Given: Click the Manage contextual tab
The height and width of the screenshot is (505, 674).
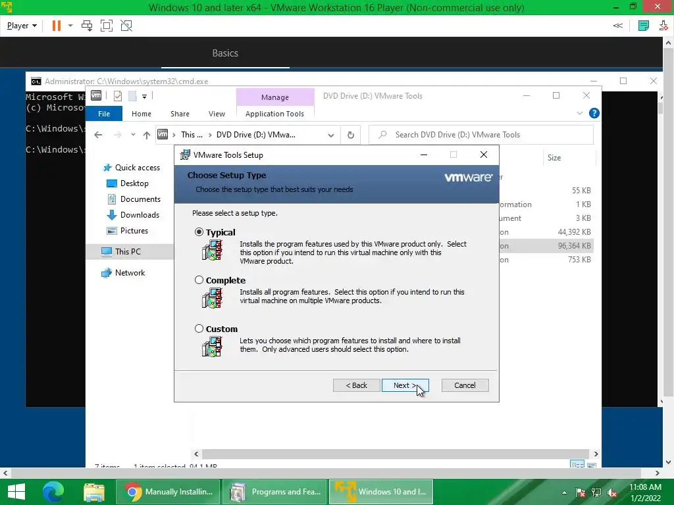Looking at the screenshot, I should 275,97.
